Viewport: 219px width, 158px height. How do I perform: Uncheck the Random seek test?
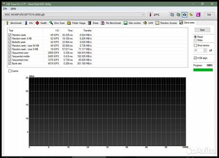(10, 35)
